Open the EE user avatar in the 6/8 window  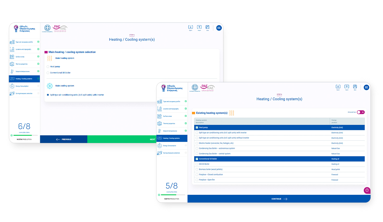219,28
